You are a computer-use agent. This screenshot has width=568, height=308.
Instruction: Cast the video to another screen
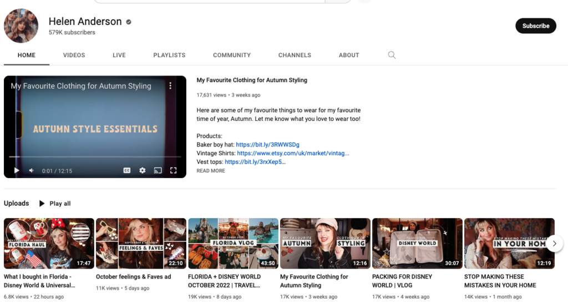pos(158,170)
